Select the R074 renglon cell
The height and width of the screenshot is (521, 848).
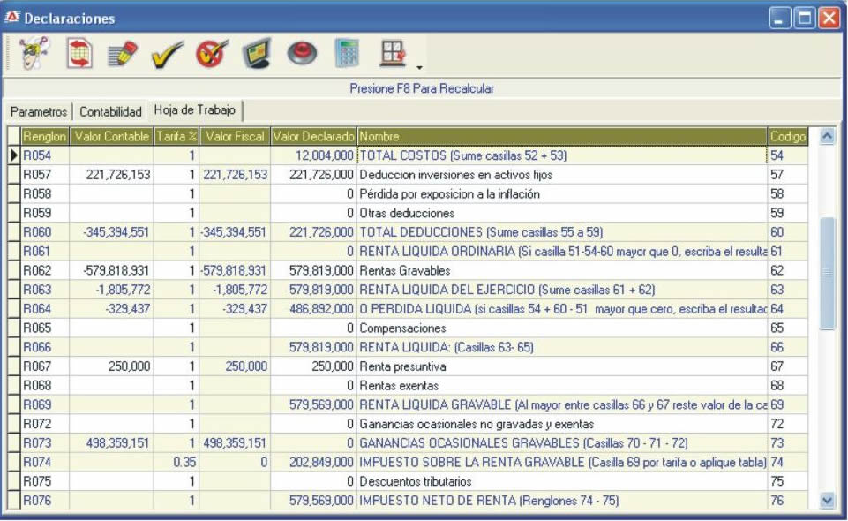pos(45,462)
